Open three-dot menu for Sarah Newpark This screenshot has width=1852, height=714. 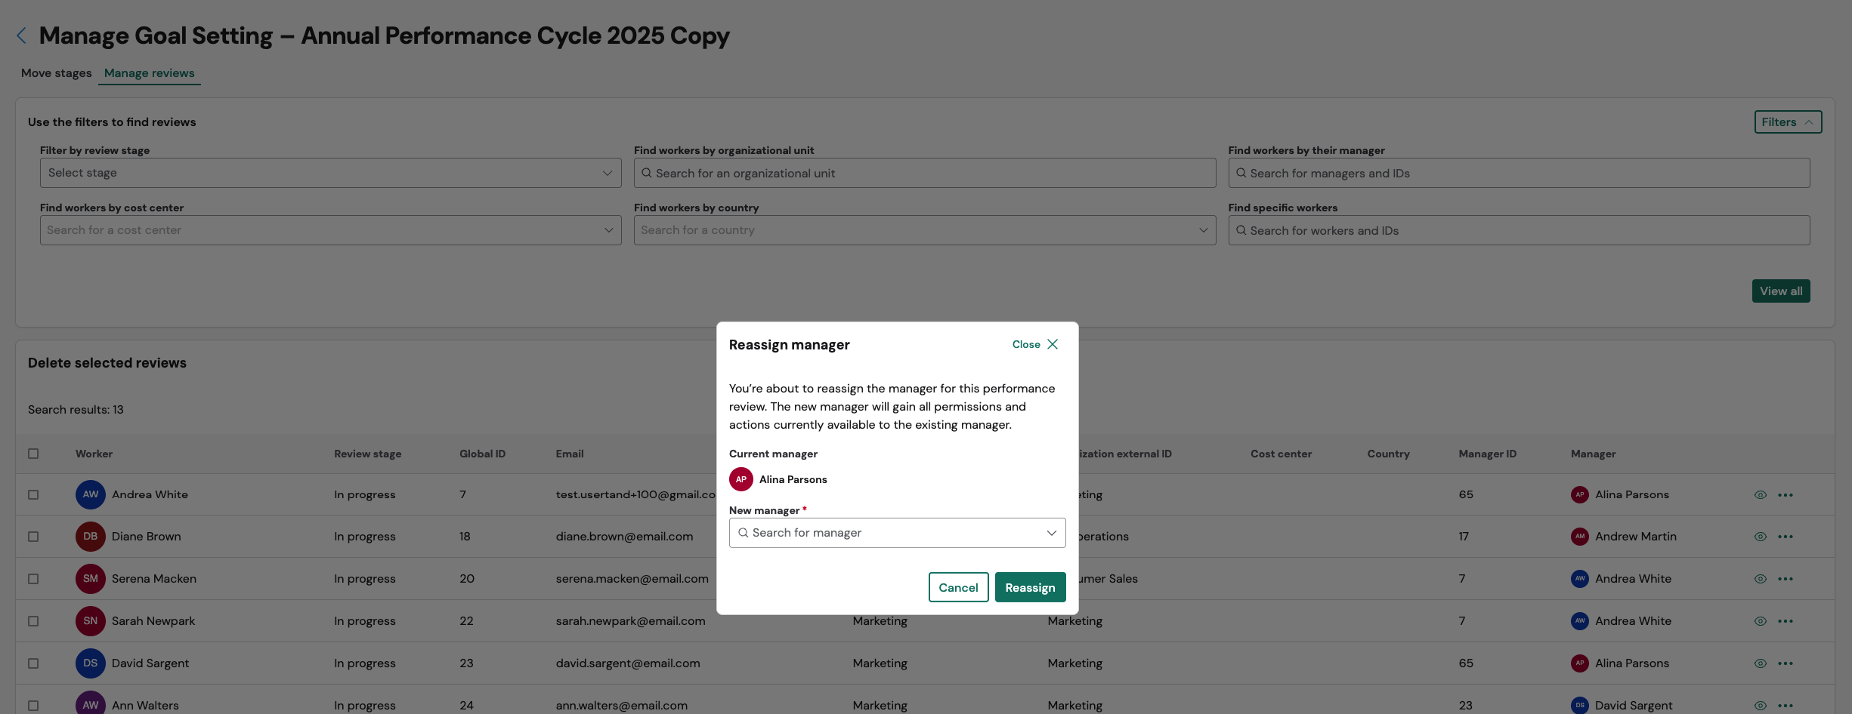pos(1785,621)
